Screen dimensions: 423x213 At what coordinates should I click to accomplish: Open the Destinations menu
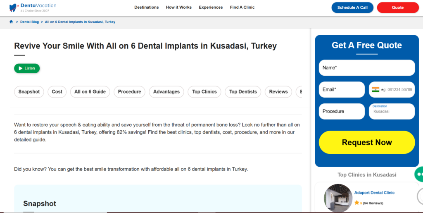click(x=146, y=7)
